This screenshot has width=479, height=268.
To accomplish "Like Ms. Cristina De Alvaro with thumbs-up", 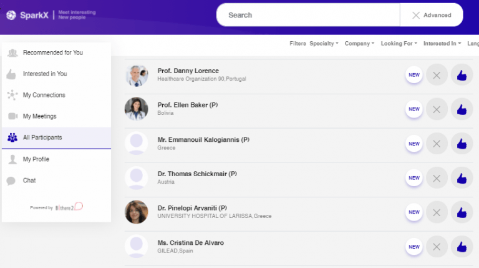I will click(462, 247).
